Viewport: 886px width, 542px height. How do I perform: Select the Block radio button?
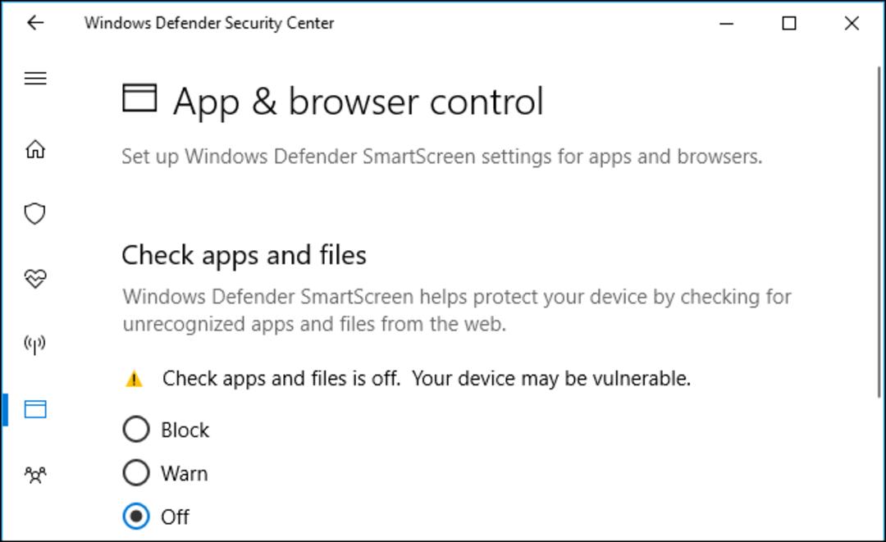(136, 429)
